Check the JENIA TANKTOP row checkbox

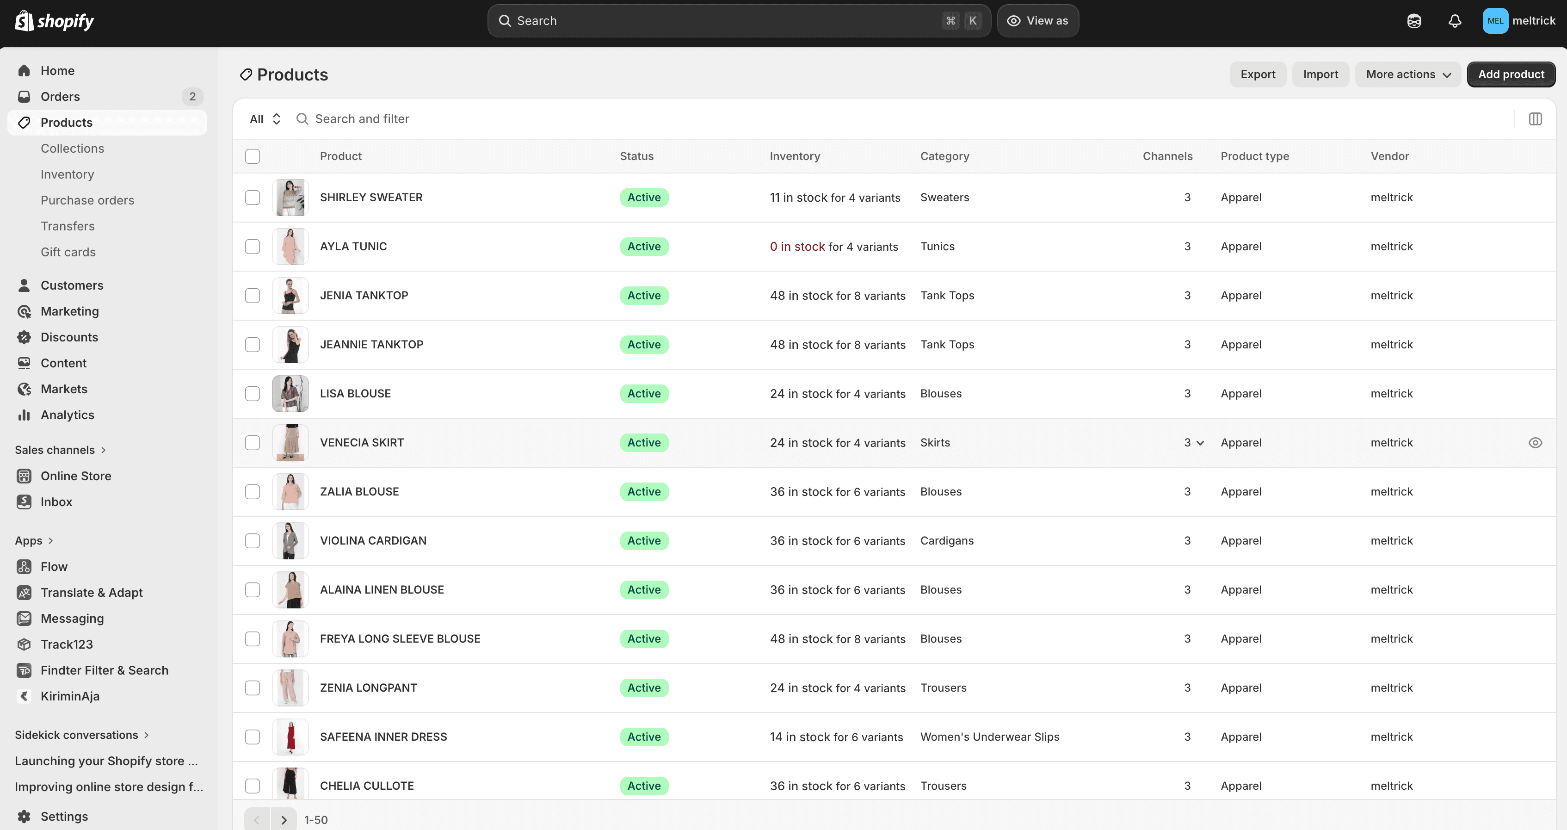pyautogui.click(x=253, y=296)
